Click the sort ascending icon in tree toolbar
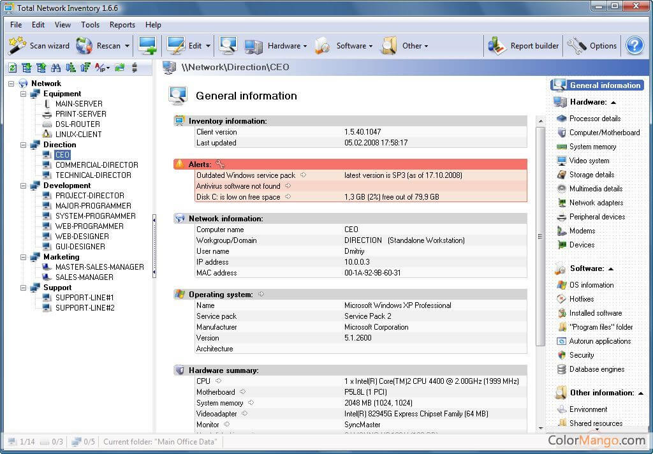653x454 pixels. (85, 68)
